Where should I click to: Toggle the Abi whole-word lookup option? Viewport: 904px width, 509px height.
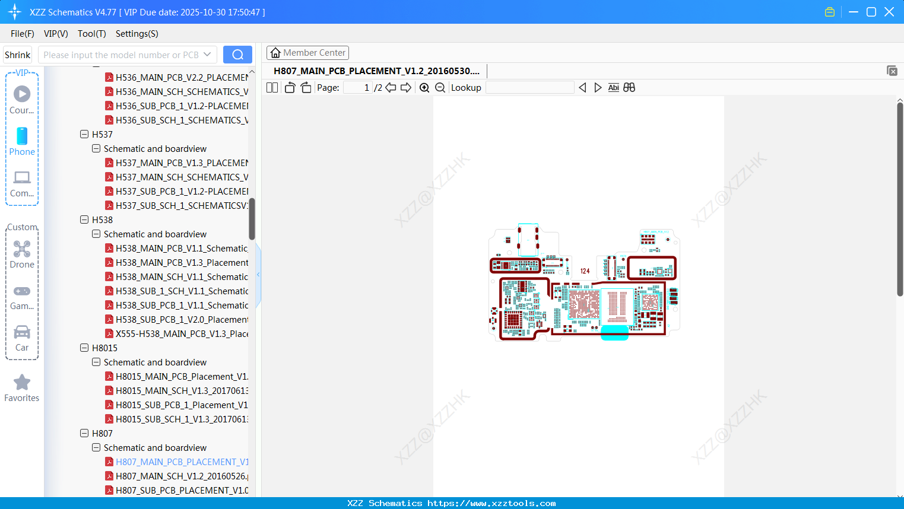pos(613,87)
